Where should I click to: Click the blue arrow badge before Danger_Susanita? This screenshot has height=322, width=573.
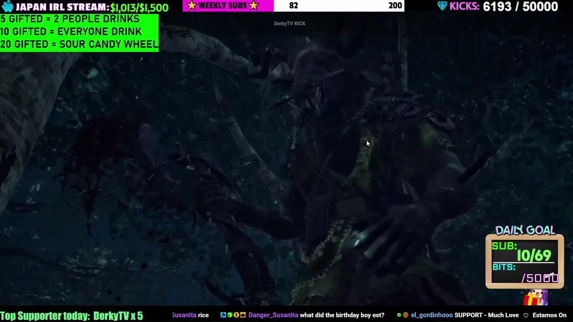(223, 315)
